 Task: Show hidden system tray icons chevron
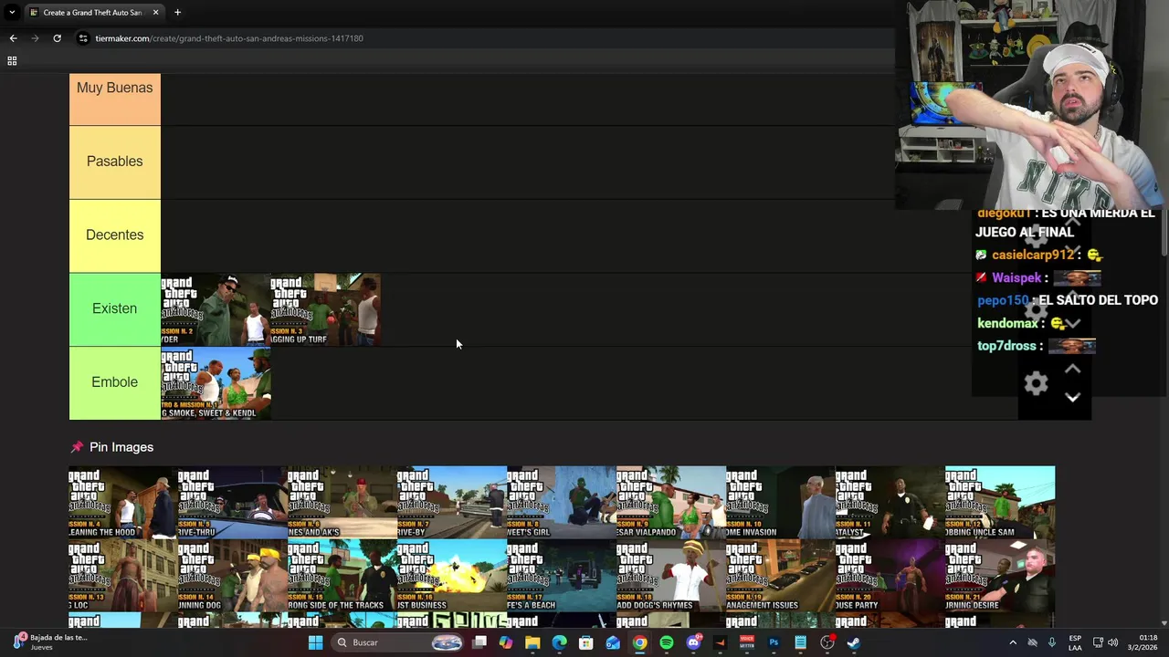pyautogui.click(x=1012, y=642)
